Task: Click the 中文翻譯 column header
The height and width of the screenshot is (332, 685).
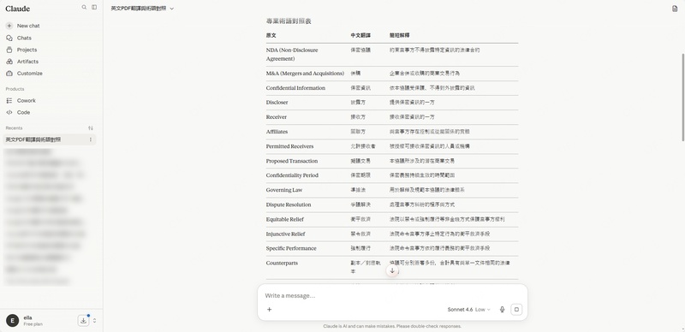Action: point(360,35)
